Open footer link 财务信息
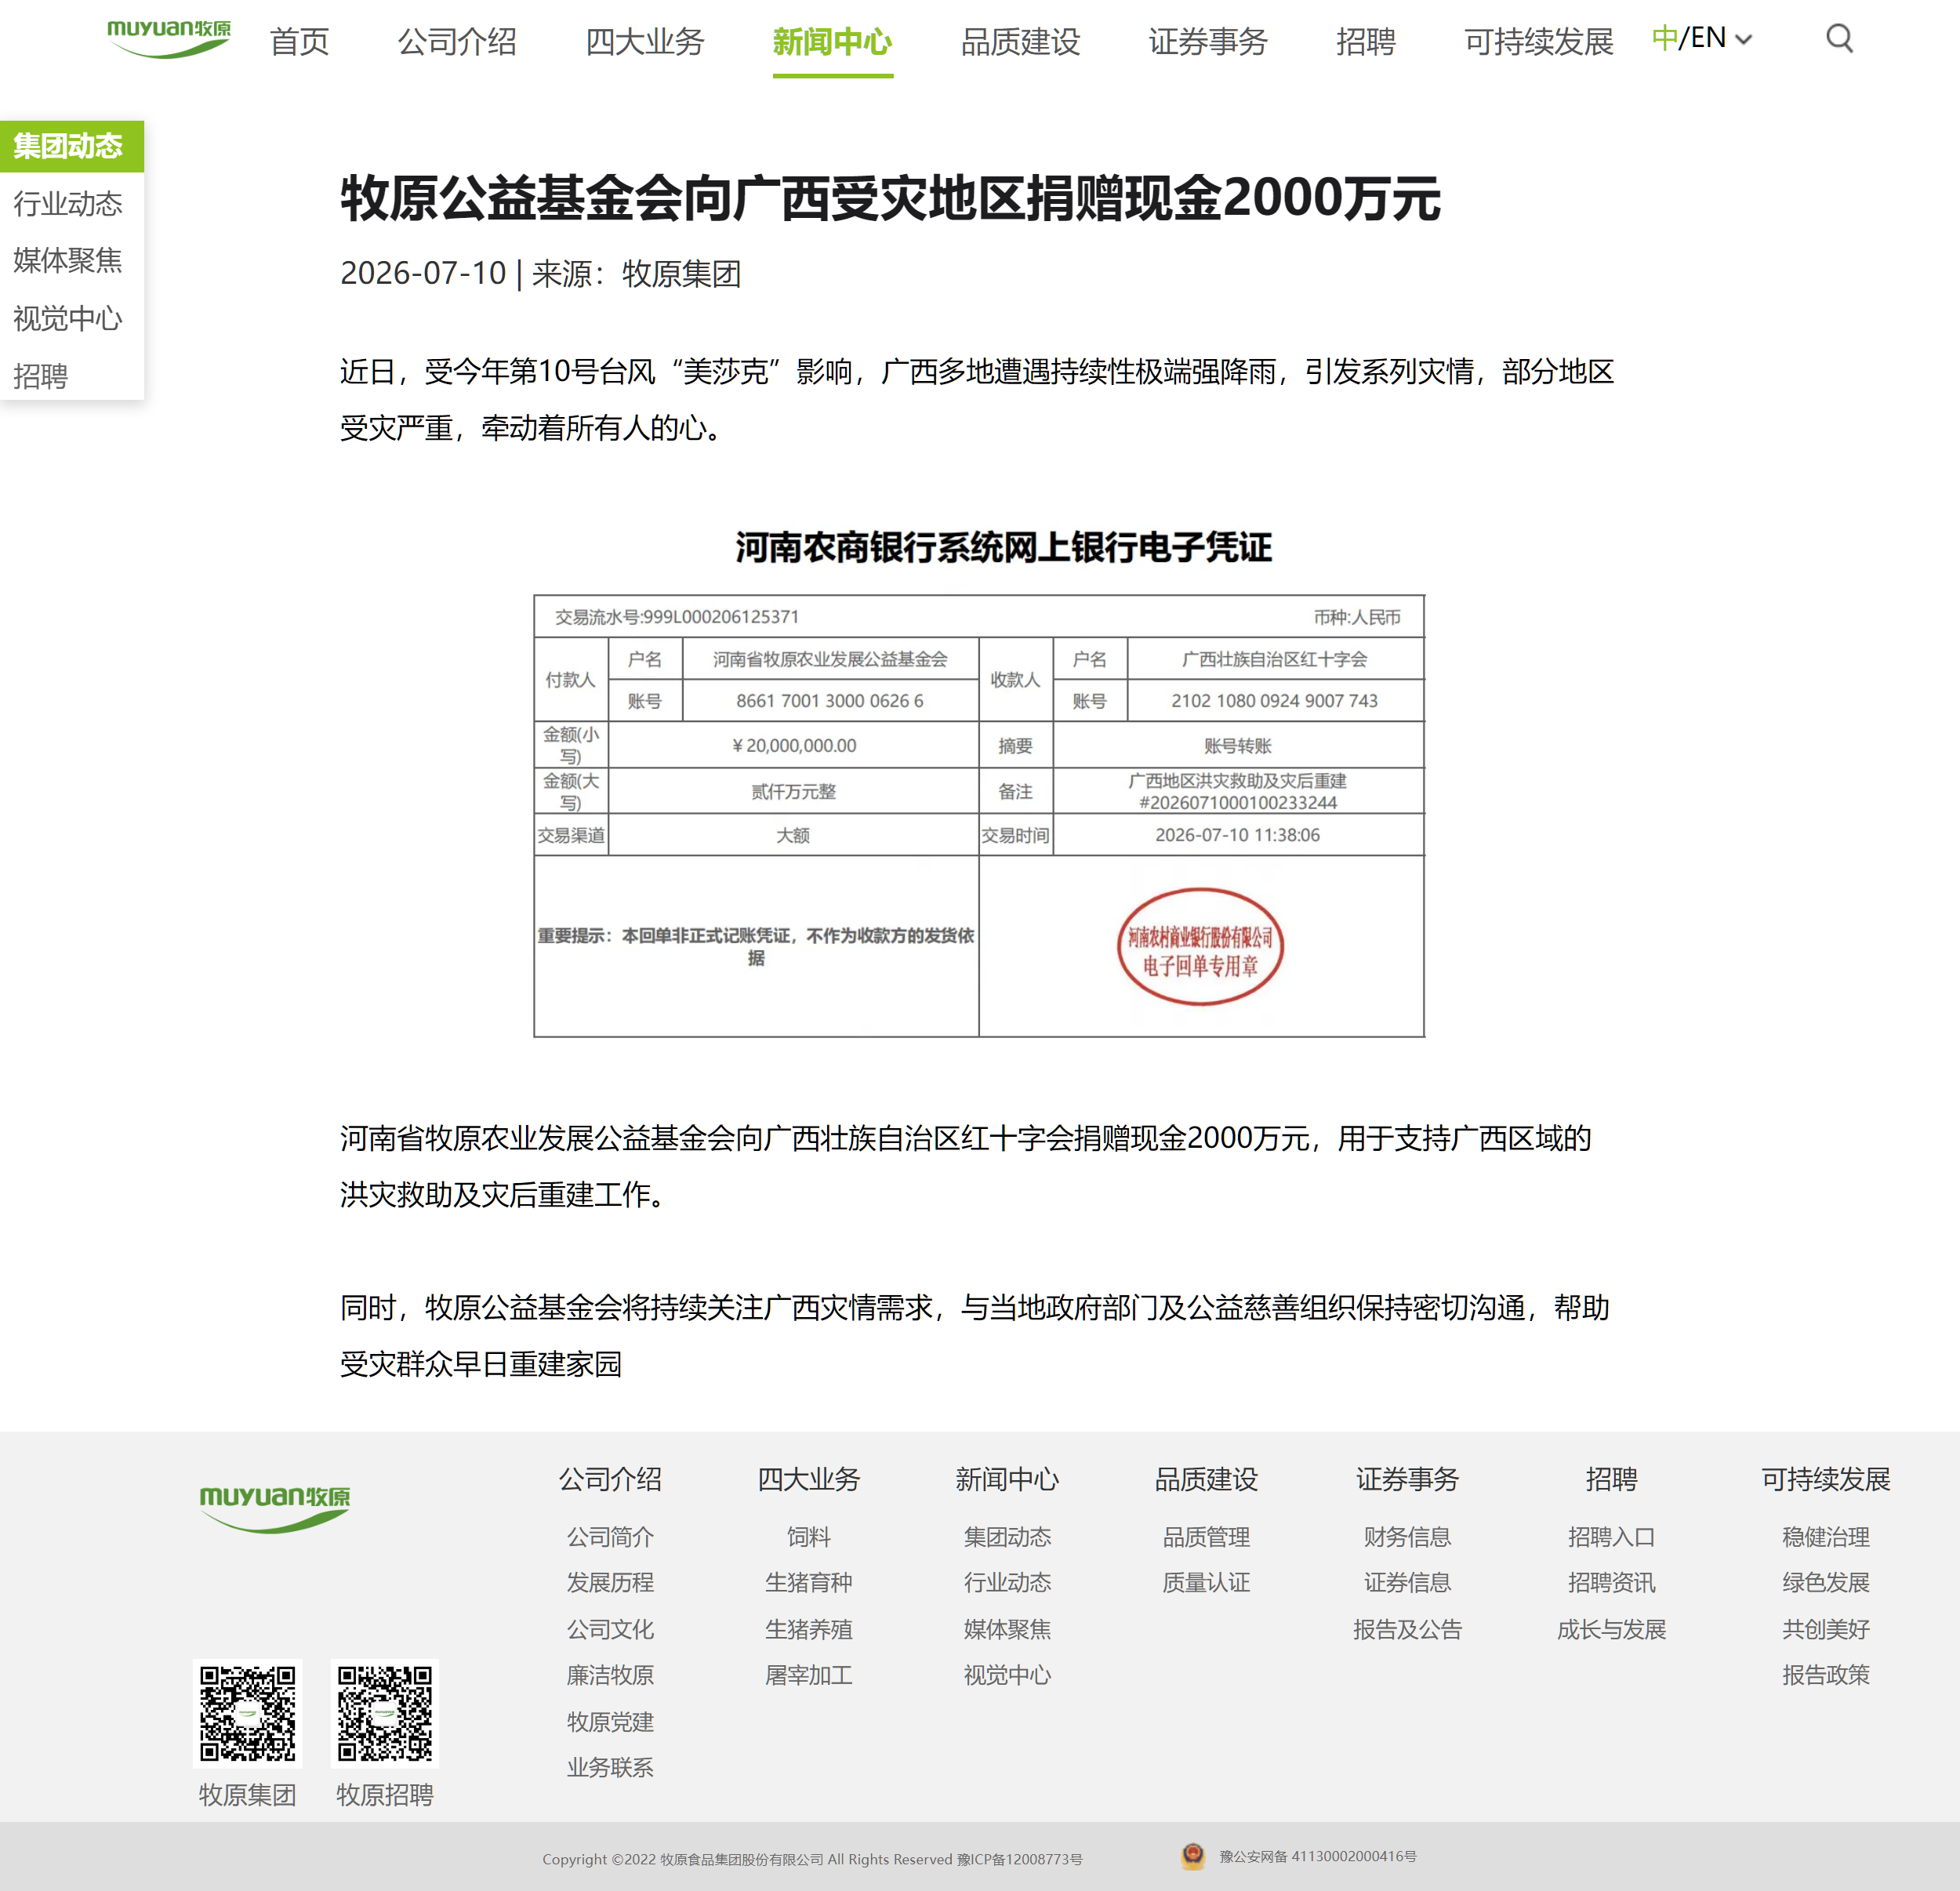Image resolution: width=1960 pixels, height=1891 pixels. [1407, 1537]
